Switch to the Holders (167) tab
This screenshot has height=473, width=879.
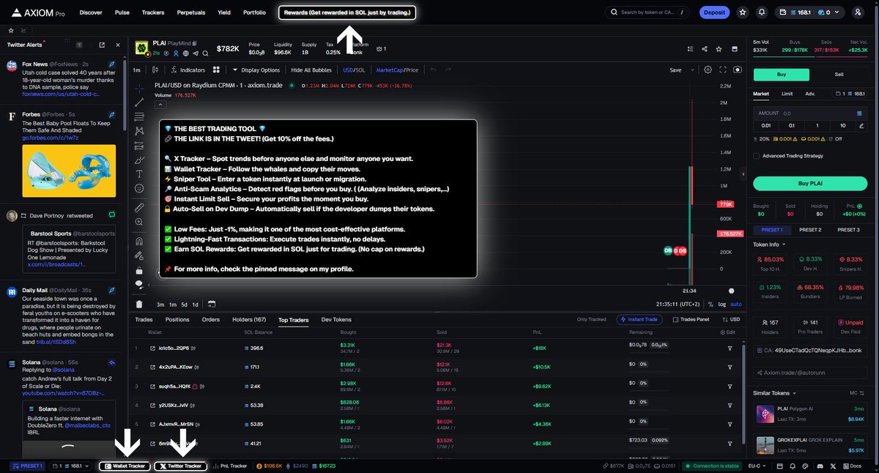tap(249, 320)
